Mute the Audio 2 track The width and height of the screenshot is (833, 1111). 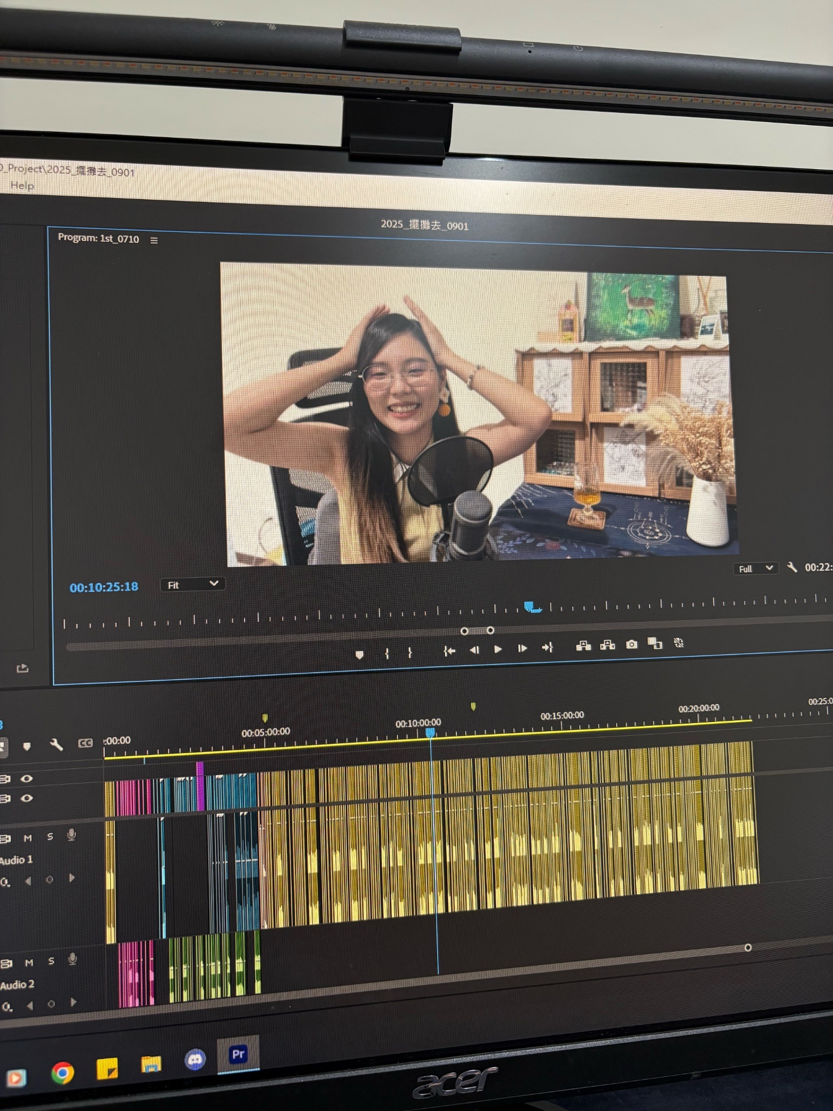[x=29, y=962]
